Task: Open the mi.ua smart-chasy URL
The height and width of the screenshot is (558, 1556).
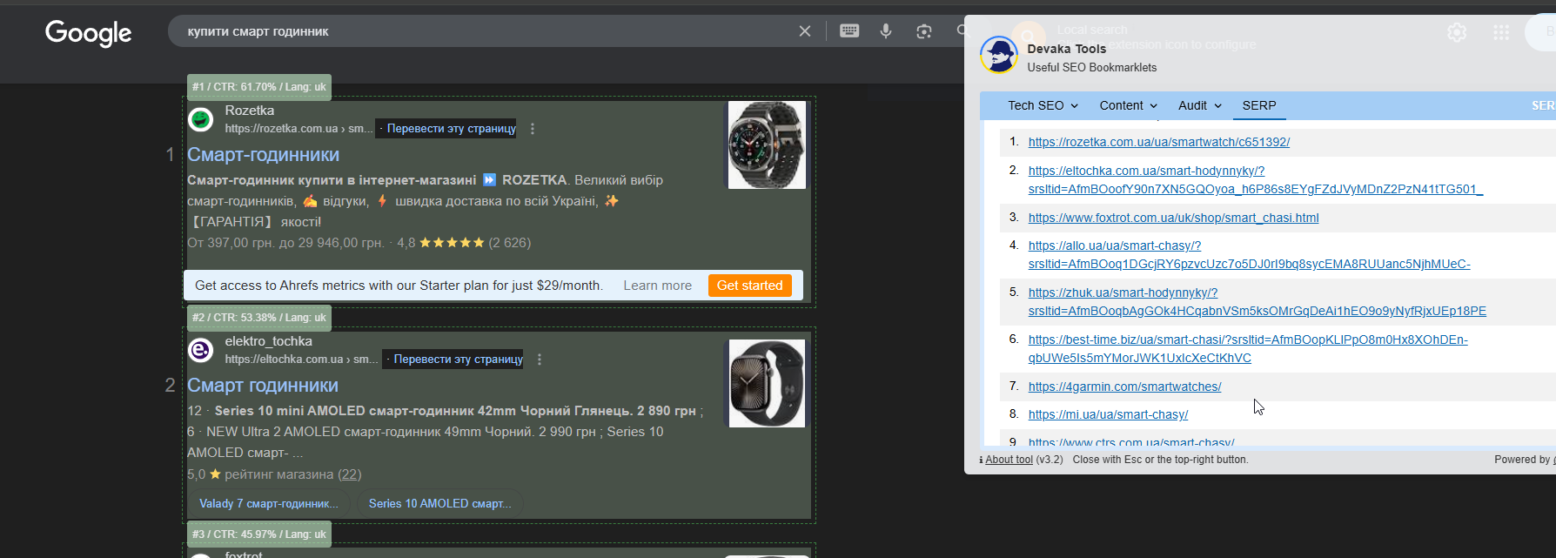Action: point(1108,414)
